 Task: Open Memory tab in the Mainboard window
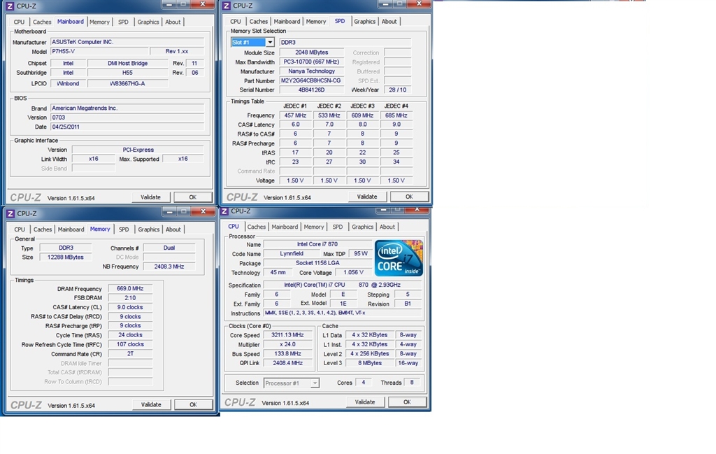click(99, 22)
